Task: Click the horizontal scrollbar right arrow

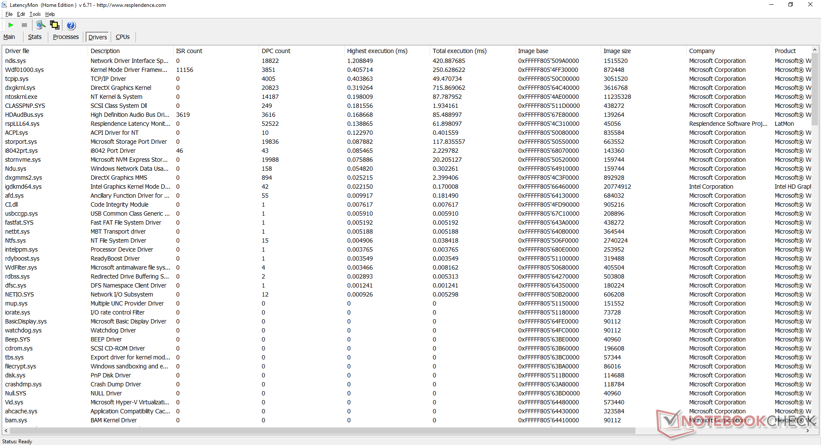Action: (808, 430)
